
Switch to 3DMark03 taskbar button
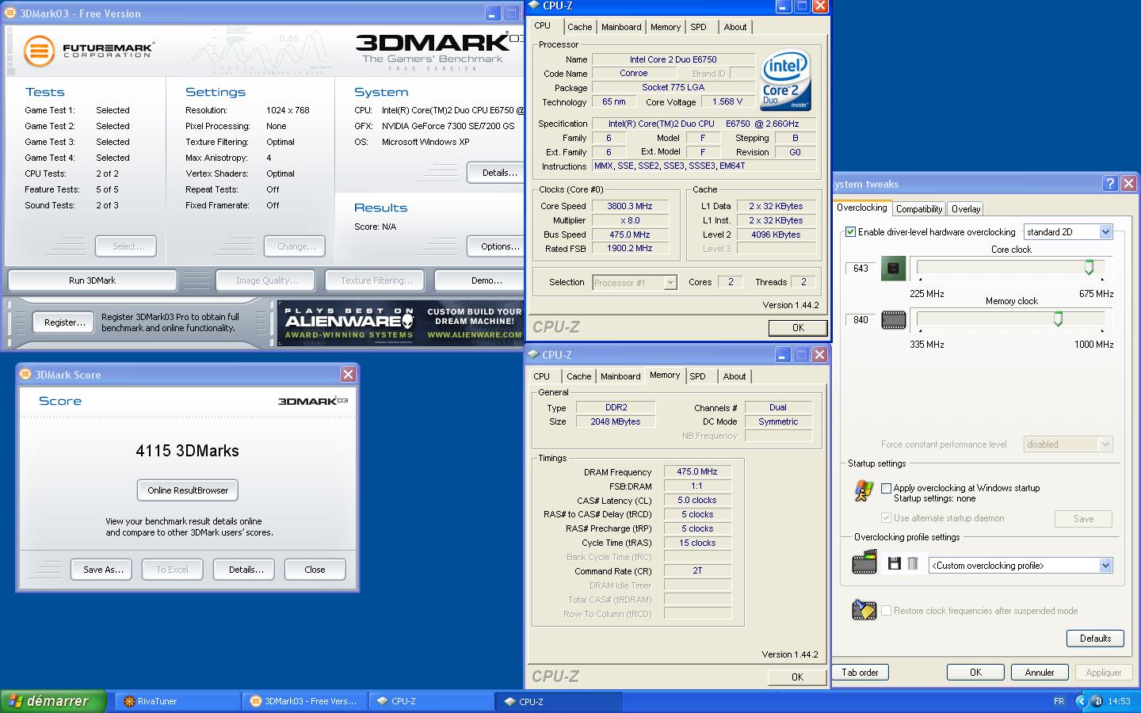(x=304, y=701)
